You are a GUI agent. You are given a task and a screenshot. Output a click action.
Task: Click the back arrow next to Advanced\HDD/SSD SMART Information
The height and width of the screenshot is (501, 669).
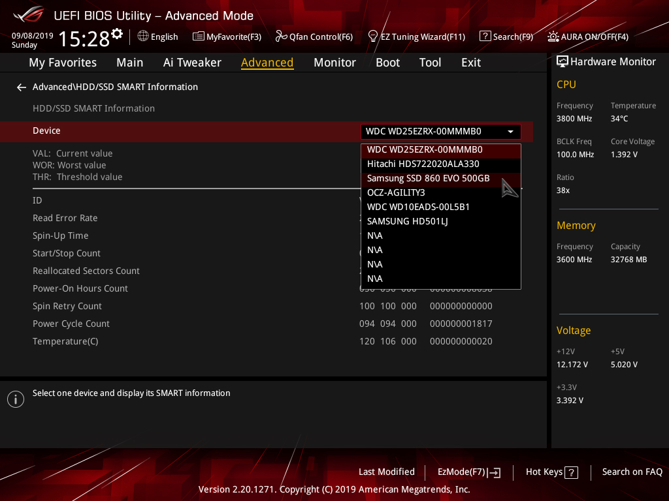coord(22,87)
